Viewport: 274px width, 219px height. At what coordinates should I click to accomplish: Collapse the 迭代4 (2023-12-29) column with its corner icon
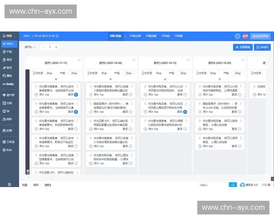pyautogui.click(x=243, y=60)
